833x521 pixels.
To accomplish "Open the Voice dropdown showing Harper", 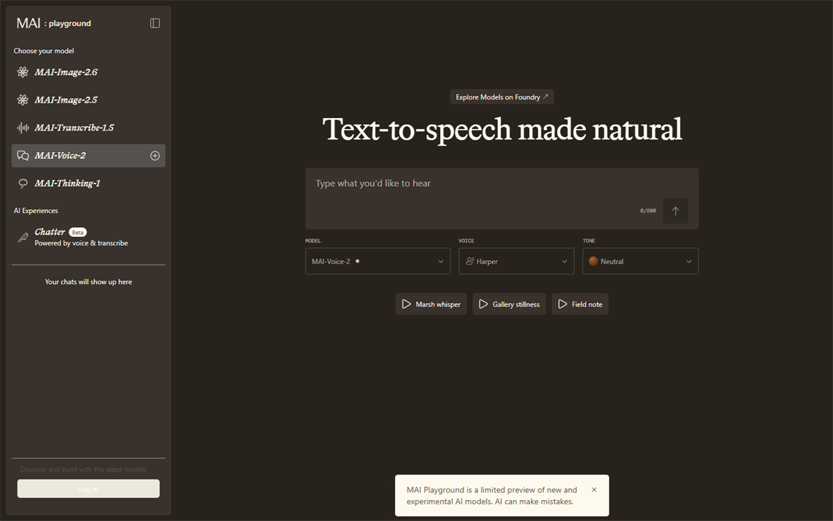I will (x=516, y=261).
